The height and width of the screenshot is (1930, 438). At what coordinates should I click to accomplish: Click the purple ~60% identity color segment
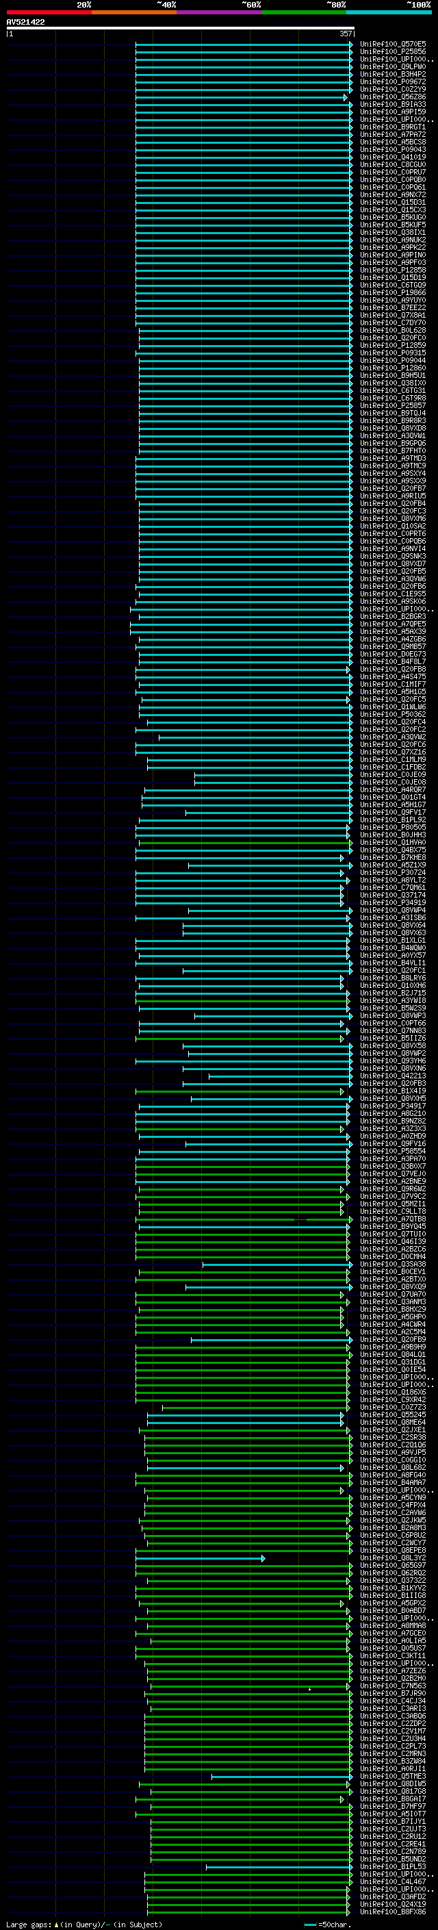[x=220, y=12]
